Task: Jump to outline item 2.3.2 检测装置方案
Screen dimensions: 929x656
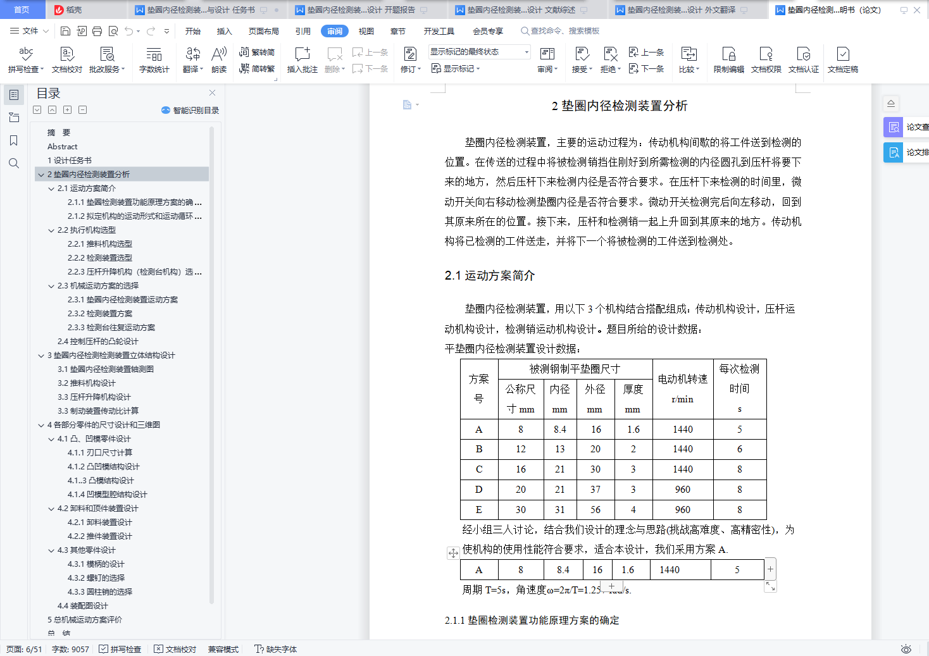Action: click(100, 314)
